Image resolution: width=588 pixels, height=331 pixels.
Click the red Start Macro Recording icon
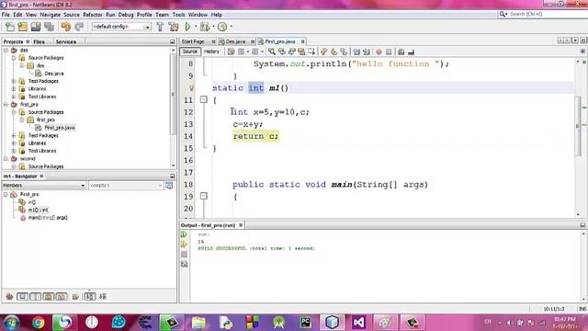coord(379,51)
